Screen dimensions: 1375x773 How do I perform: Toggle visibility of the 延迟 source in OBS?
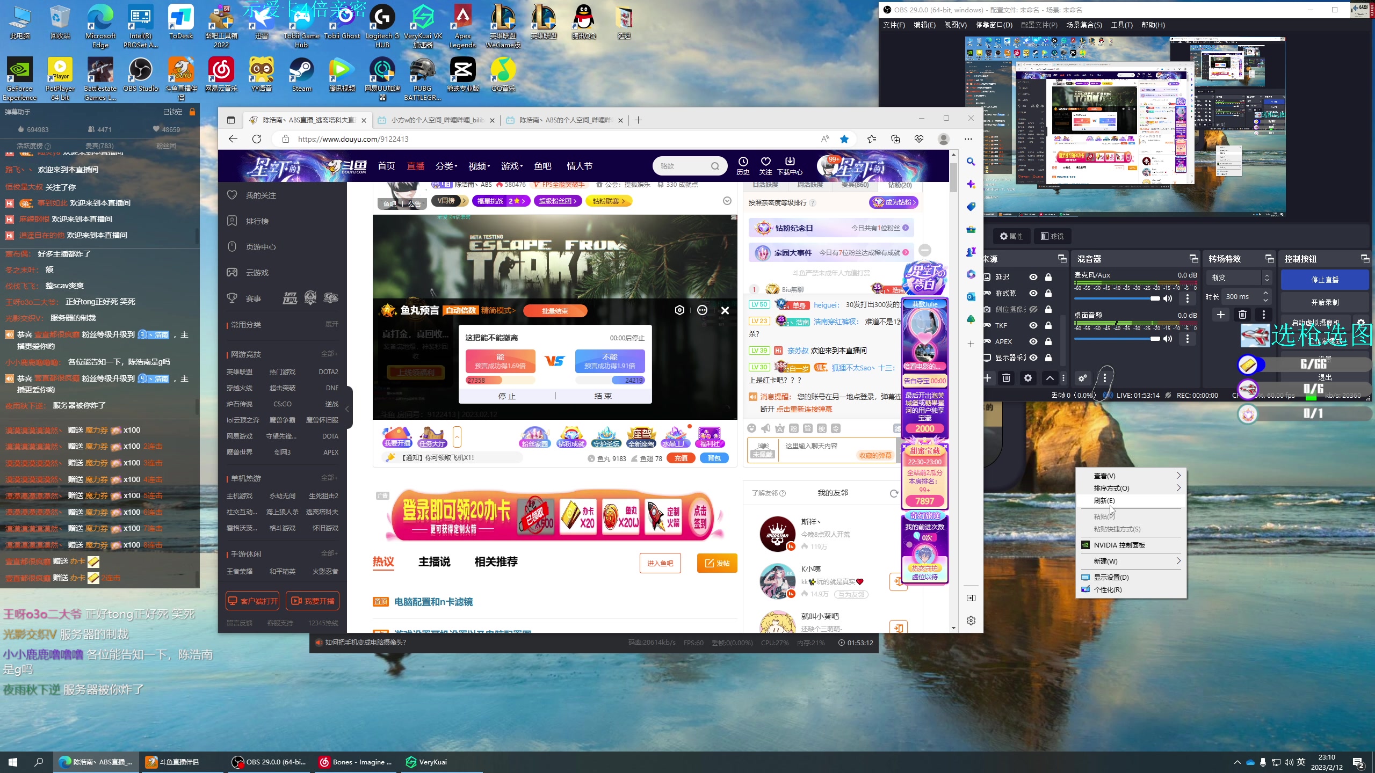point(1033,277)
